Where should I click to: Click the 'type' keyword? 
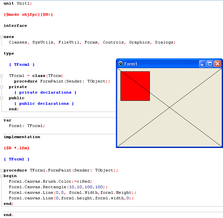tap(9, 54)
